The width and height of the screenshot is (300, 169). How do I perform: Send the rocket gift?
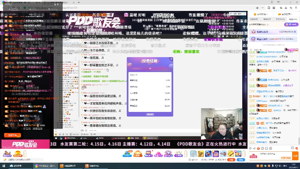tap(208, 154)
